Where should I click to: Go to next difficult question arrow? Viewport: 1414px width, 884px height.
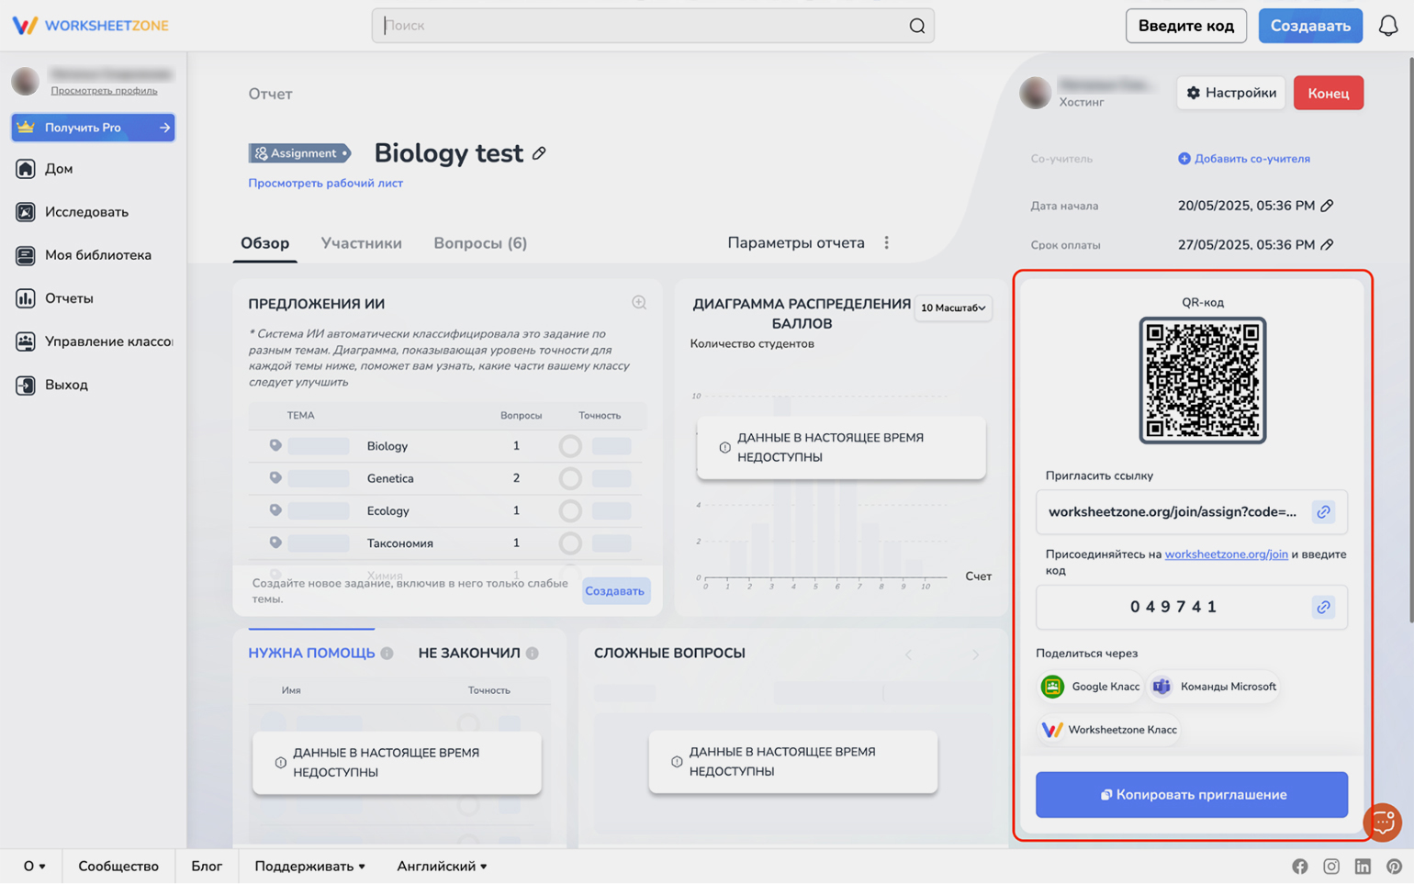coord(975,655)
